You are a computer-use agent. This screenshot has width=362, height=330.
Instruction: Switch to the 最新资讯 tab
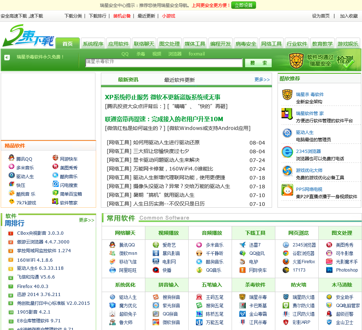[x=128, y=80]
